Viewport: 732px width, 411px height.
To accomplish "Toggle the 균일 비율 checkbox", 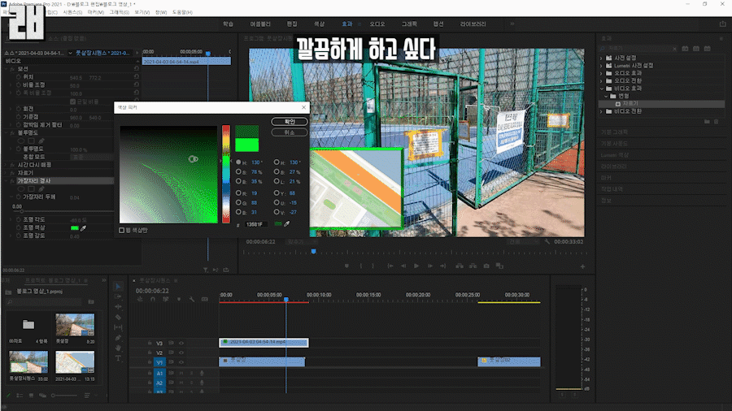I will point(73,101).
